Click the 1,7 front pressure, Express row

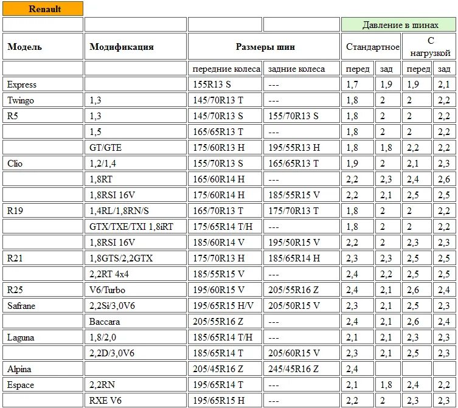point(358,84)
